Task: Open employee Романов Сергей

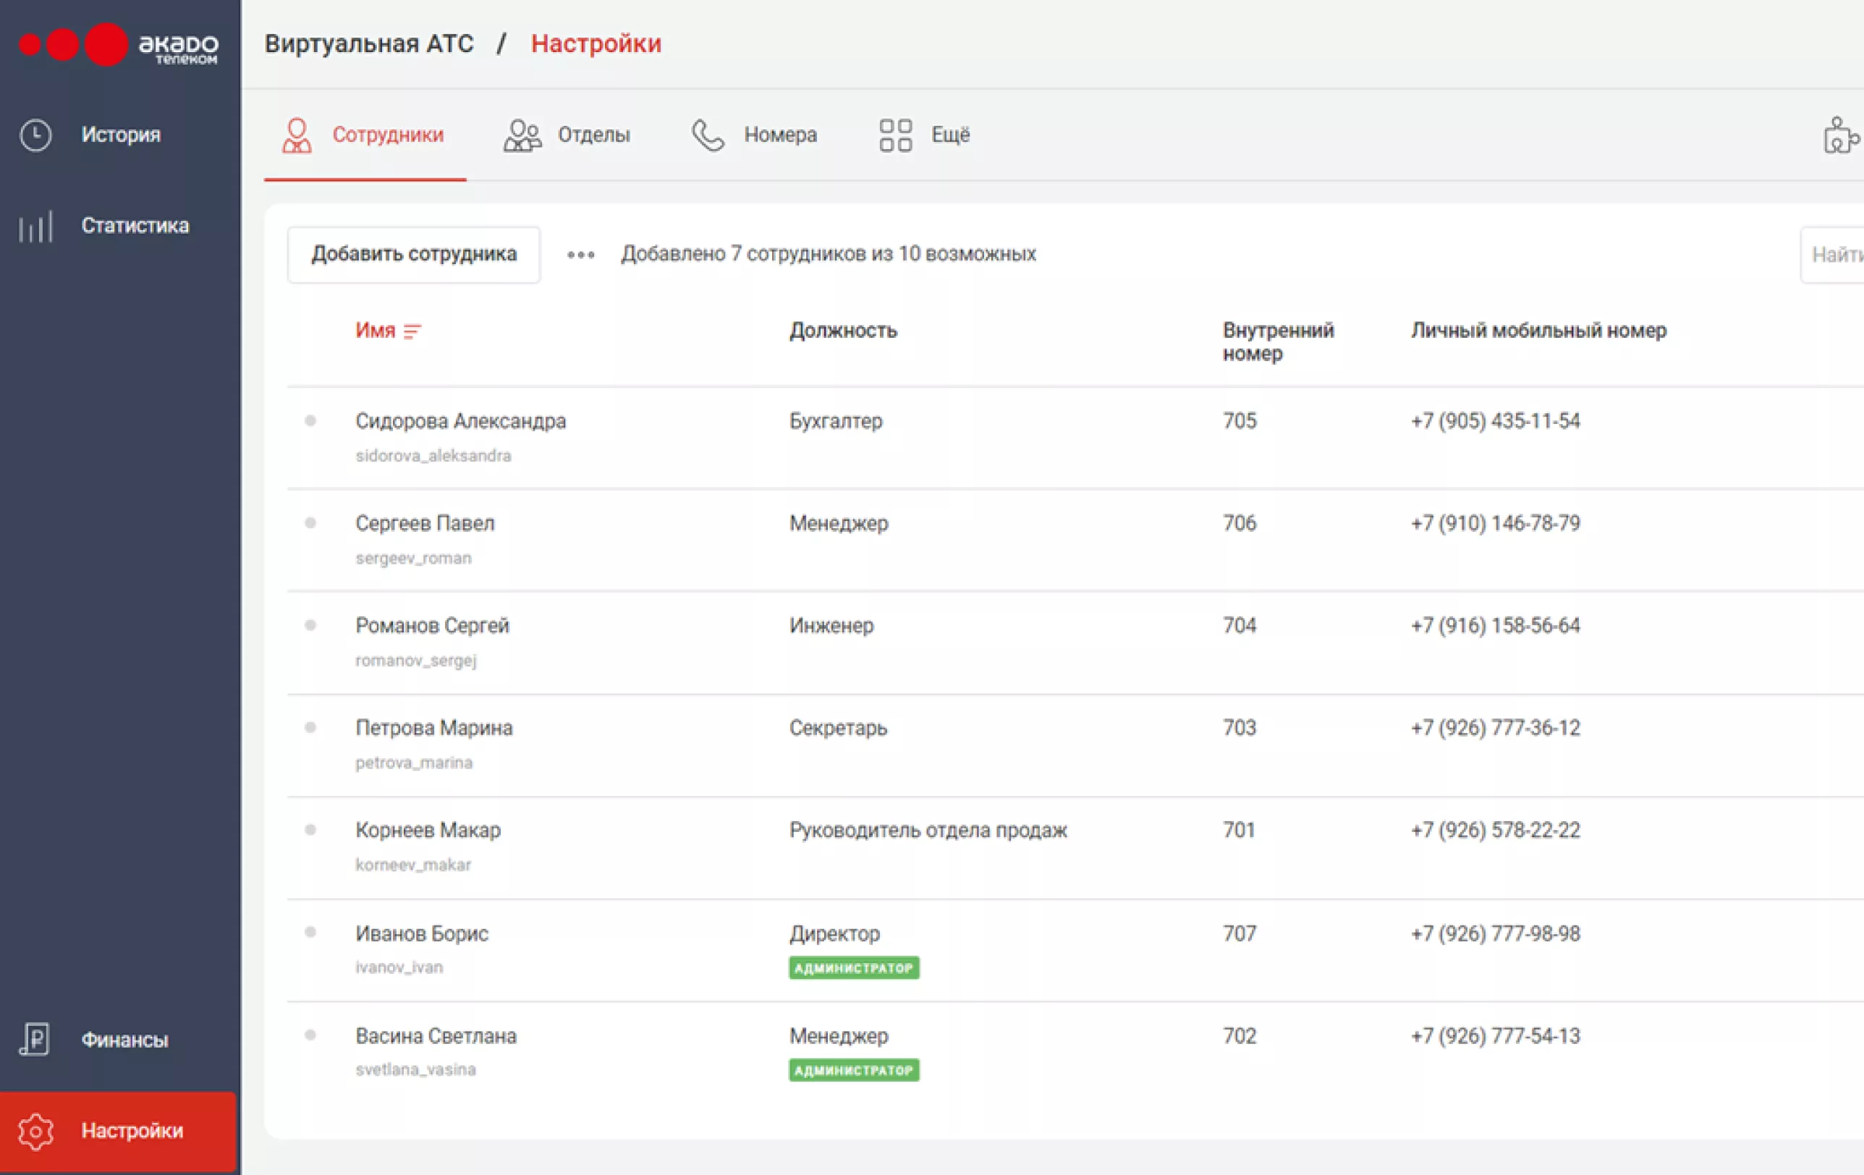Action: coord(432,625)
